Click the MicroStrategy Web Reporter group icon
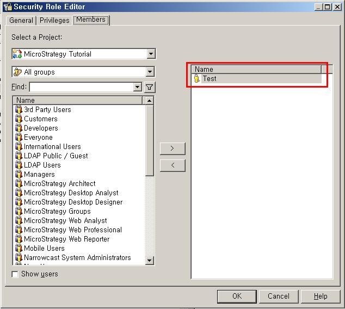Viewport: 345px width, 309px height. tap(19, 239)
